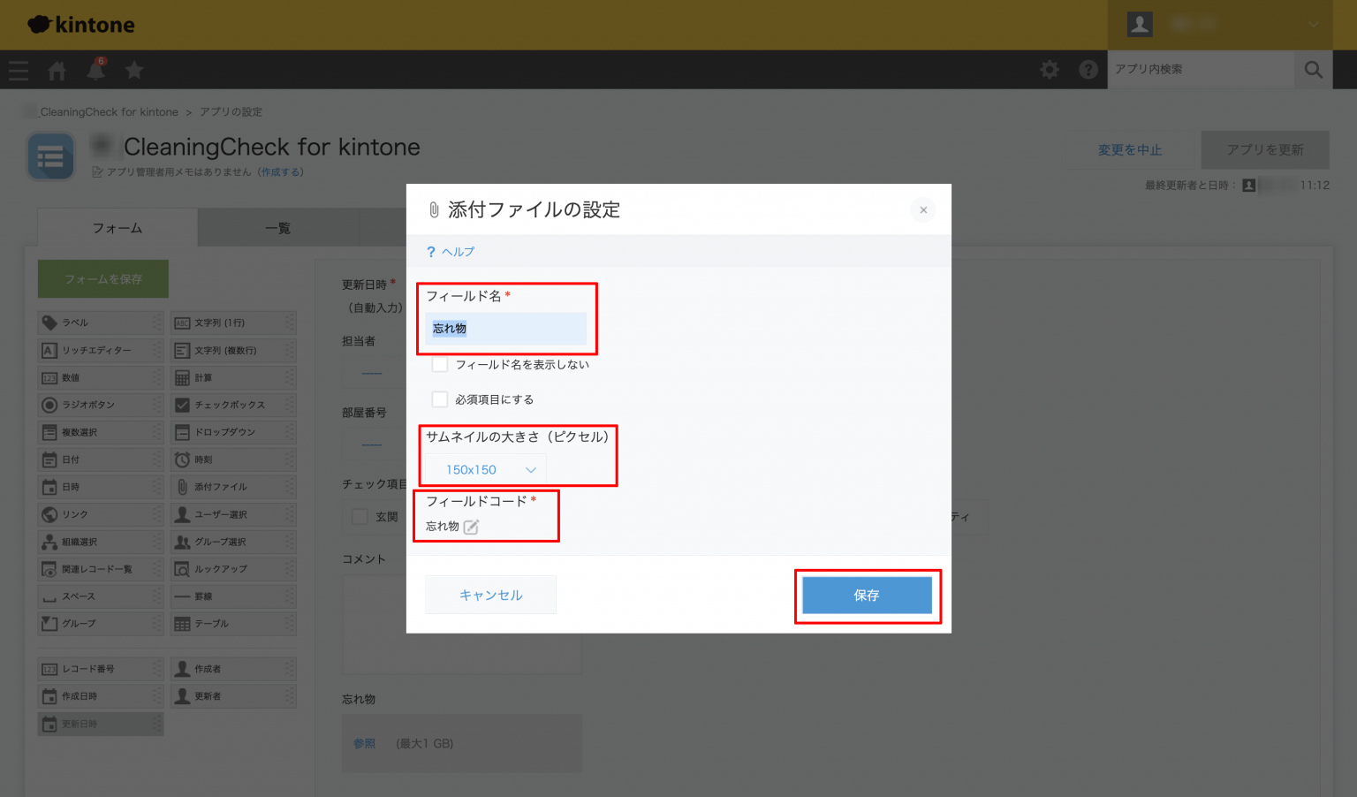The image size is (1357, 797).
Task: Open kintone system settings gear icon
Action: coord(1049,69)
